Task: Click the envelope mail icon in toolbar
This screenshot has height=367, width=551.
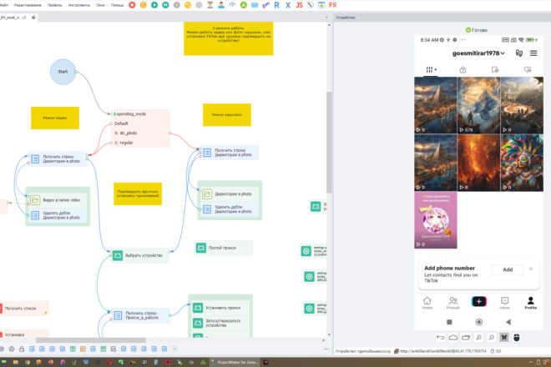Action: [255, 5]
